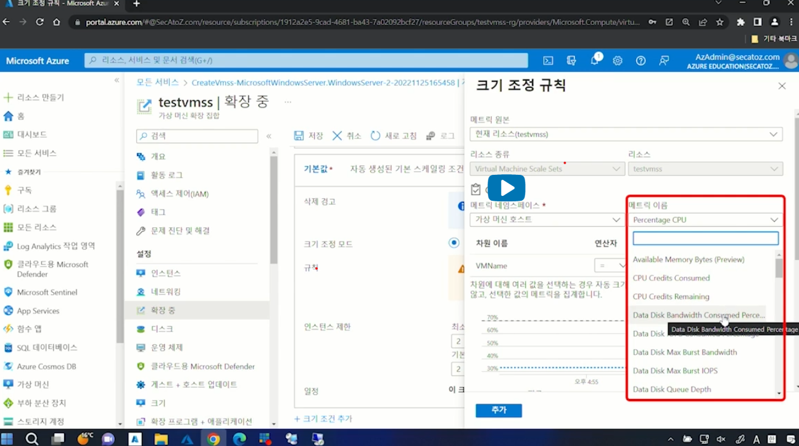The height and width of the screenshot is (446, 799).
Task: Select CPU Credits Consumed metric
Action: click(x=671, y=278)
